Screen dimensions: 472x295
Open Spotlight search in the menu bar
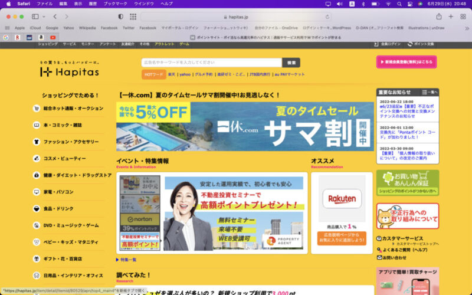coord(399,4)
